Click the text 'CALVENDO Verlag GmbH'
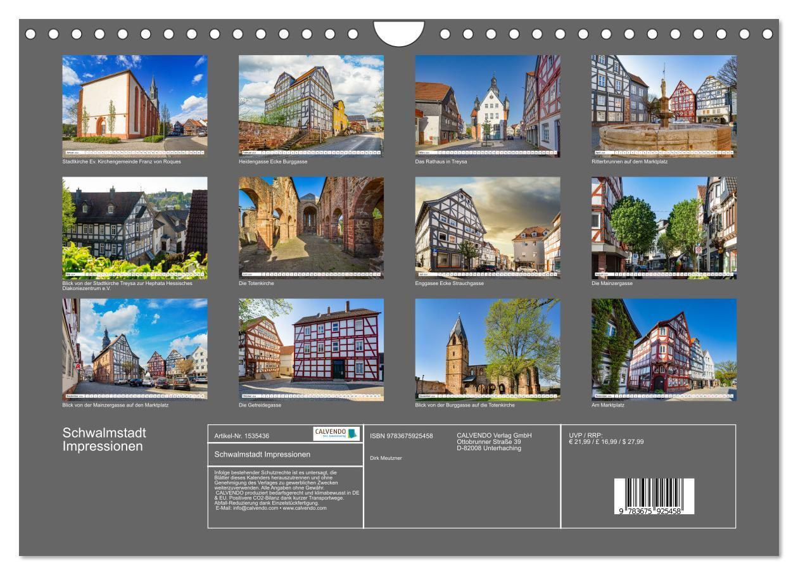The image size is (798, 575). 495,436
